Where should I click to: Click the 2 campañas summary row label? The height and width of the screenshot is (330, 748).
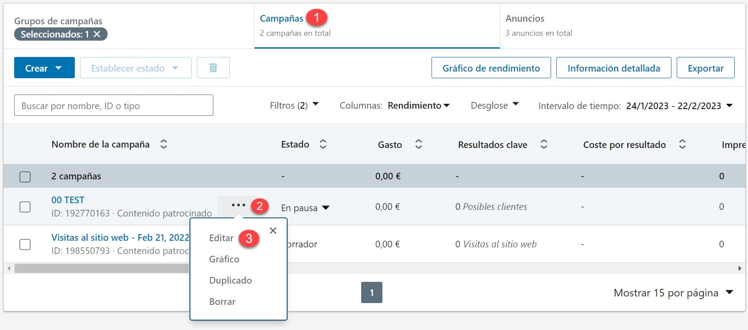76,176
